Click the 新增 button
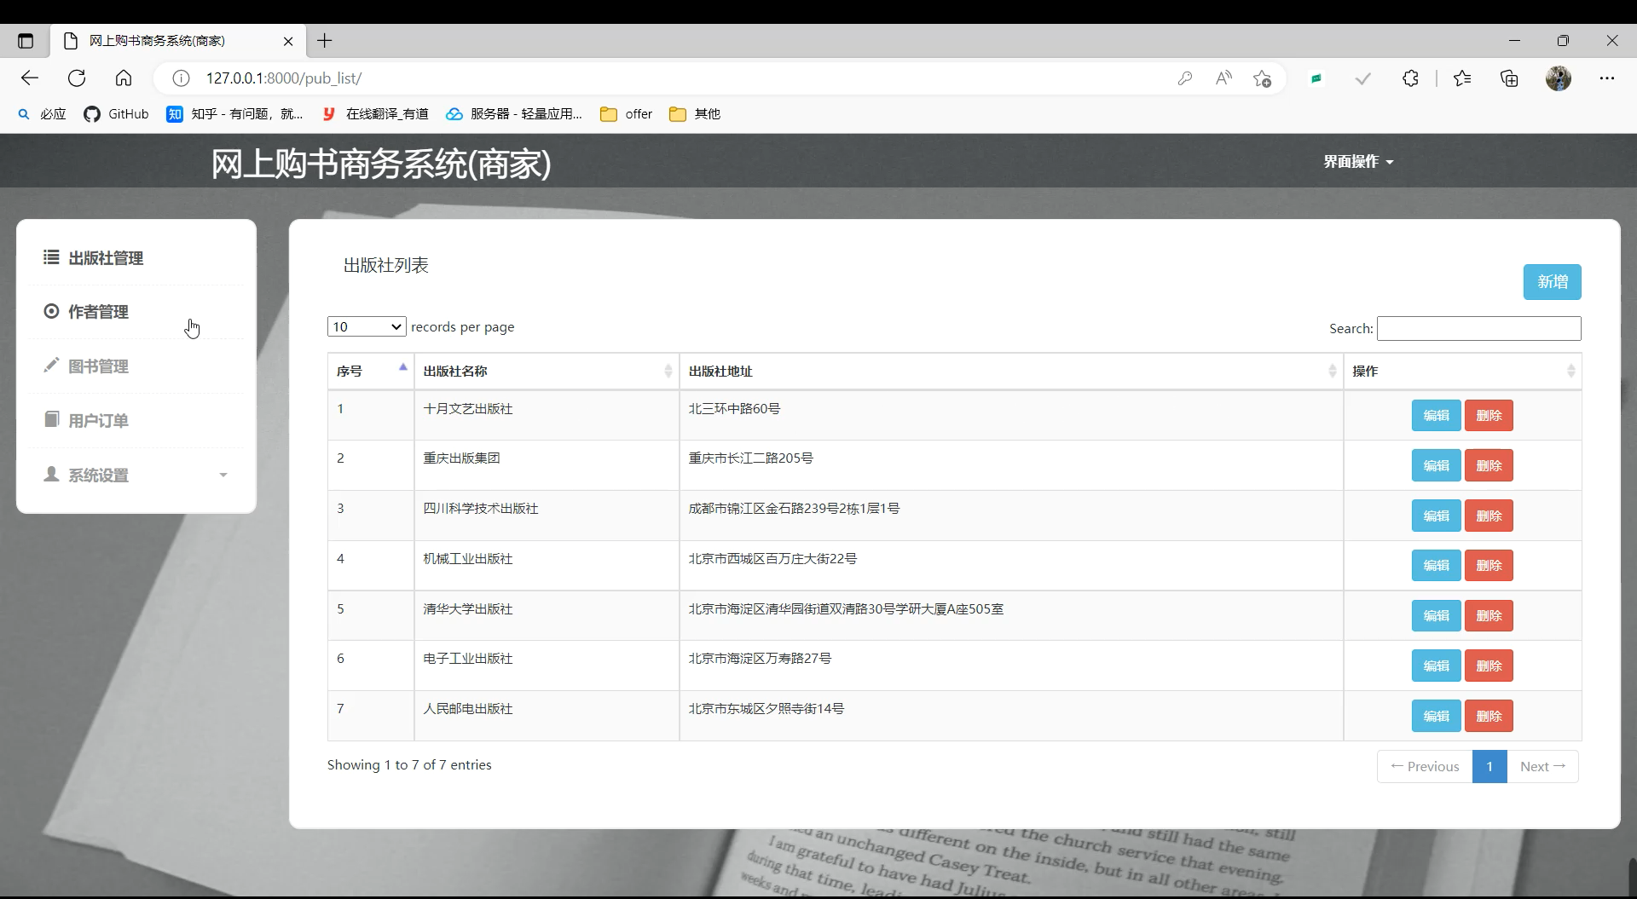1637x899 pixels. [1552, 282]
